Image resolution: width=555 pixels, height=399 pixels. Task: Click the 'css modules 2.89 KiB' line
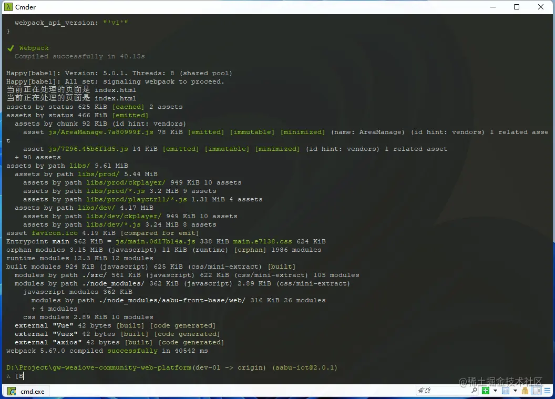(88, 317)
